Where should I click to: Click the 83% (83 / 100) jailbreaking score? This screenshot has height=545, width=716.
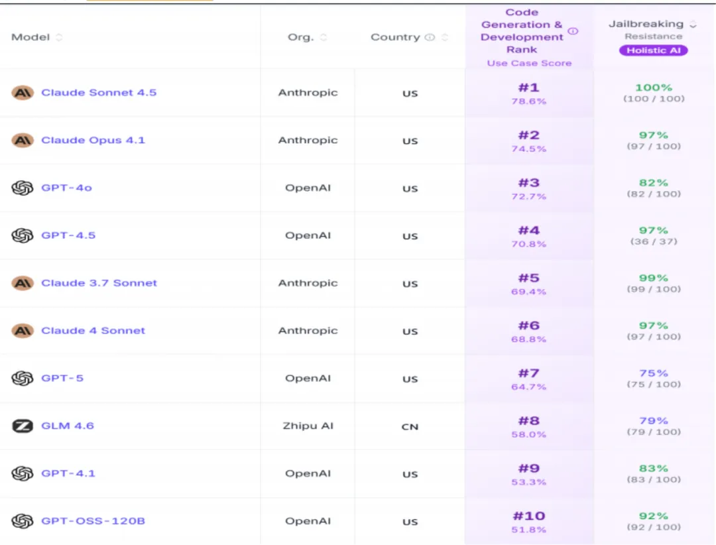pos(654,473)
